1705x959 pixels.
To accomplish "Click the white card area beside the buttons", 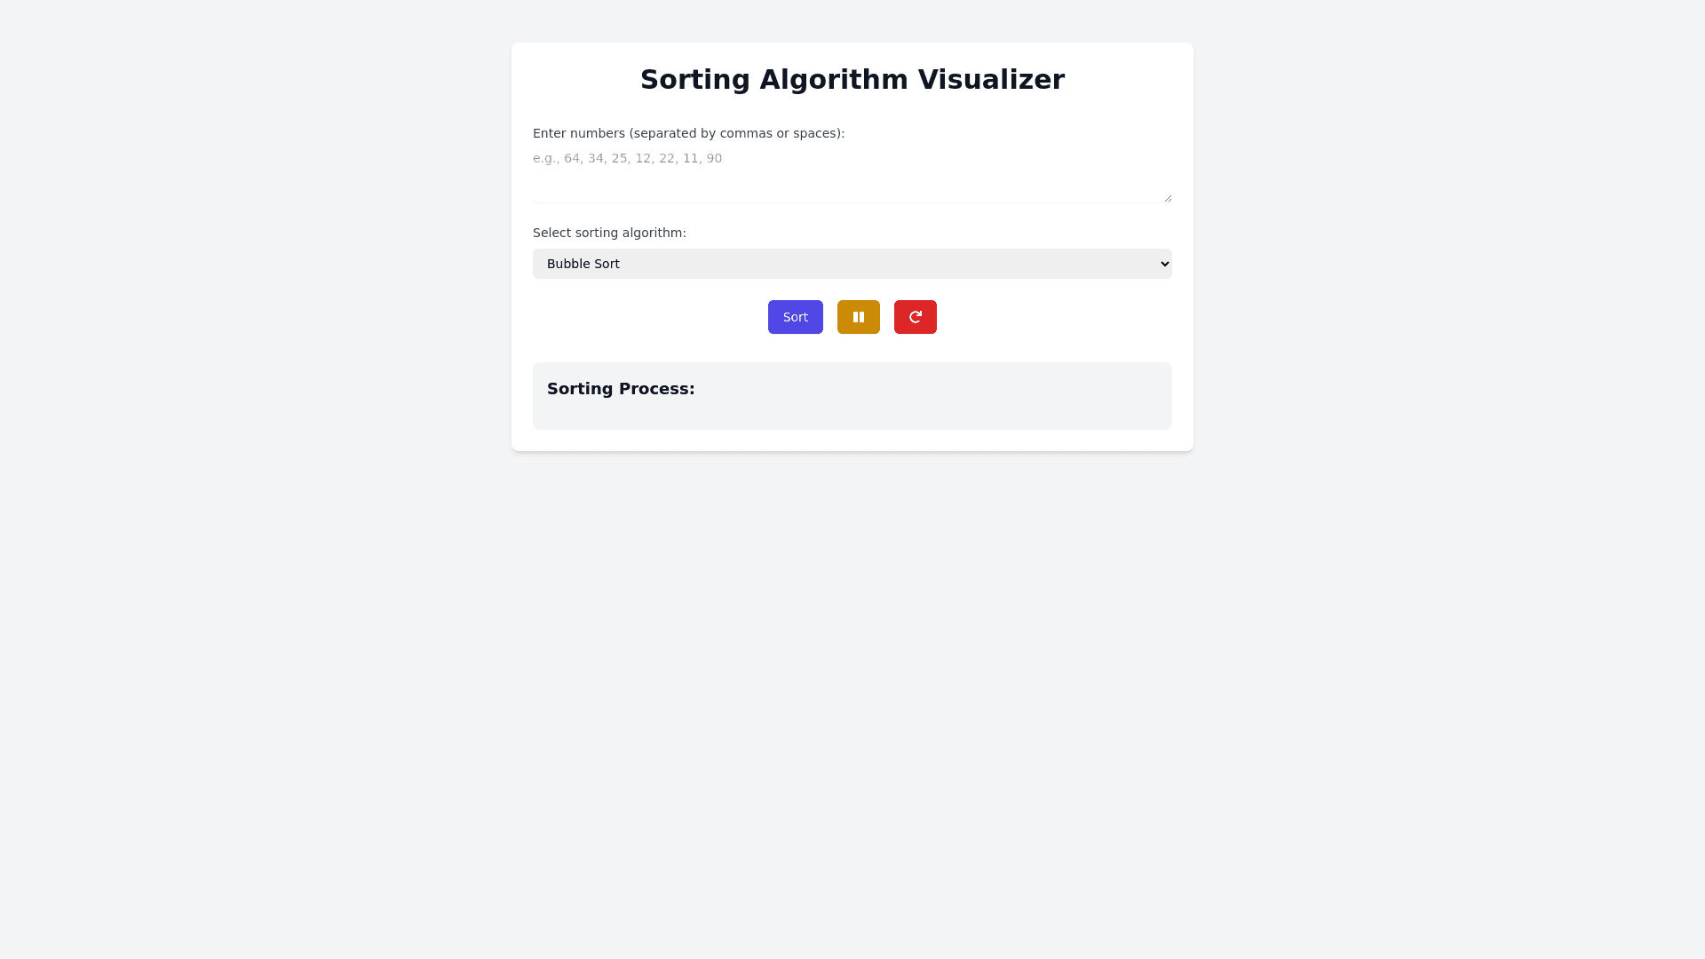I will (x=1066, y=317).
